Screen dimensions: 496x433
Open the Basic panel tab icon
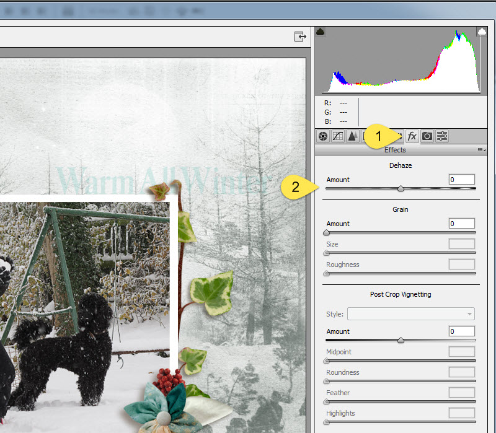tap(323, 136)
